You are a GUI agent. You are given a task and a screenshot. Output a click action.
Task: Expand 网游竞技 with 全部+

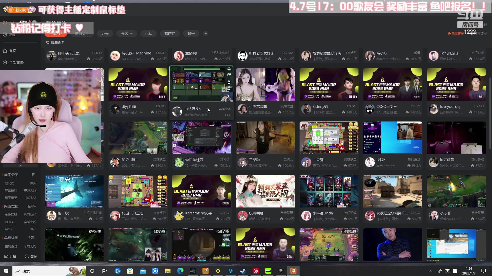click(32, 206)
